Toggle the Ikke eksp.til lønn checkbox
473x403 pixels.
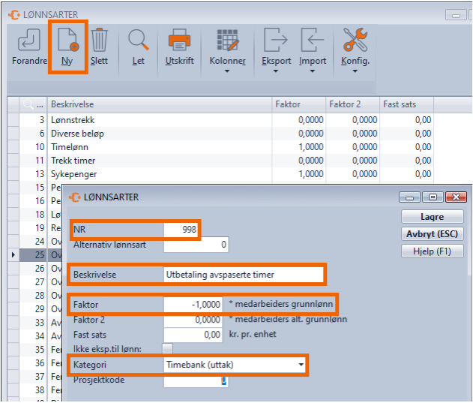[167, 349]
